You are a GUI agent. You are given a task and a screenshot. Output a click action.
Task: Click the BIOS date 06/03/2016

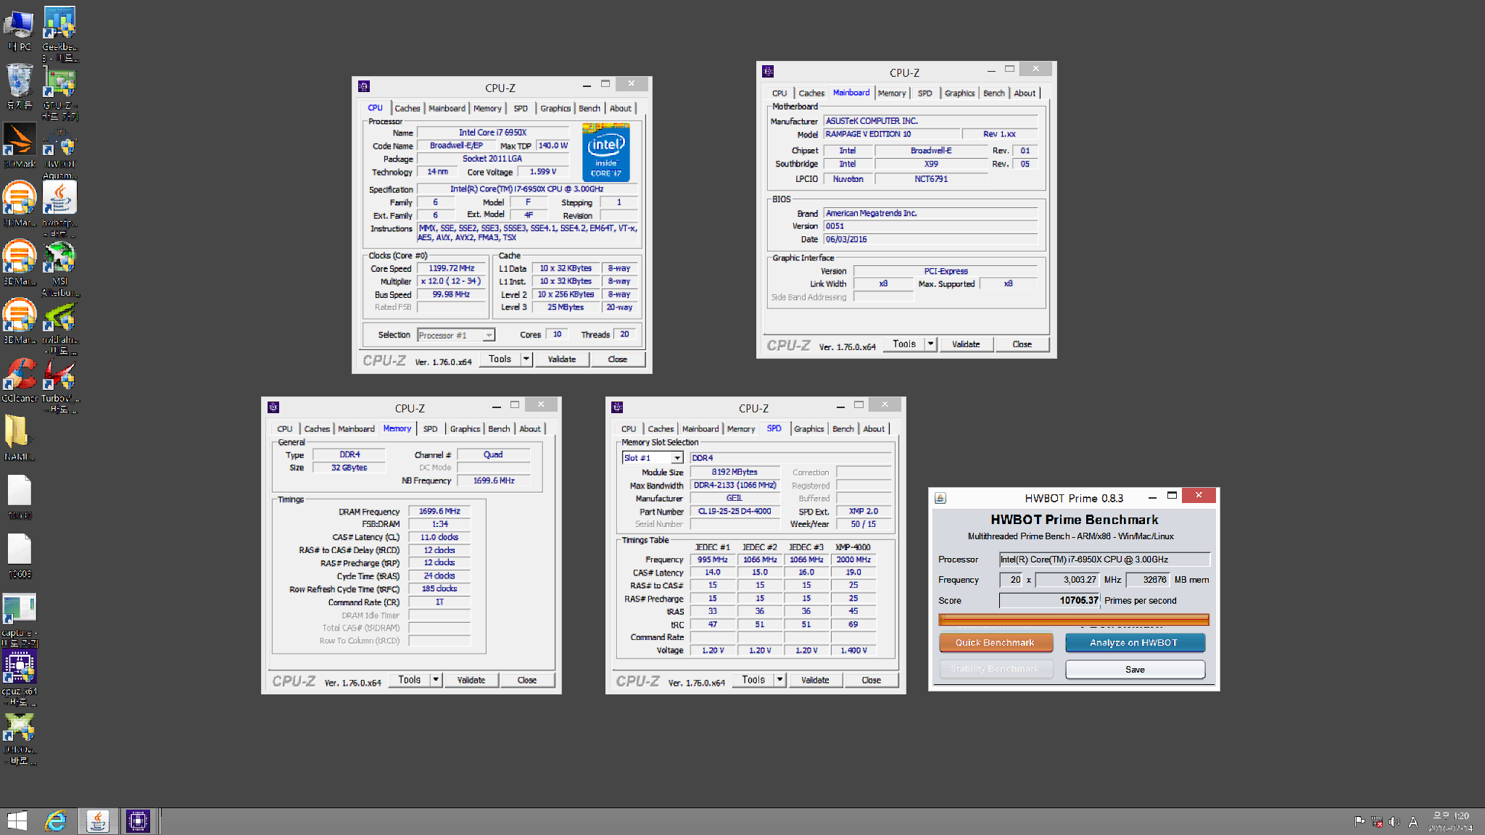tap(930, 239)
